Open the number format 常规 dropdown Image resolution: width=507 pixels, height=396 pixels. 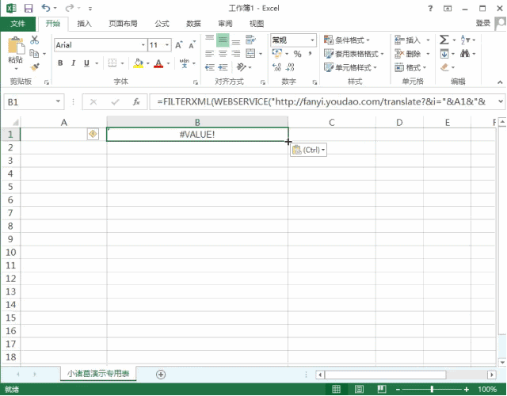click(x=312, y=40)
